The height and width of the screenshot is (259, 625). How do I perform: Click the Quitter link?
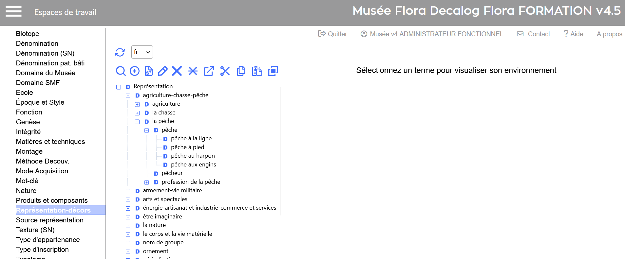pyautogui.click(x=333, y=34)
